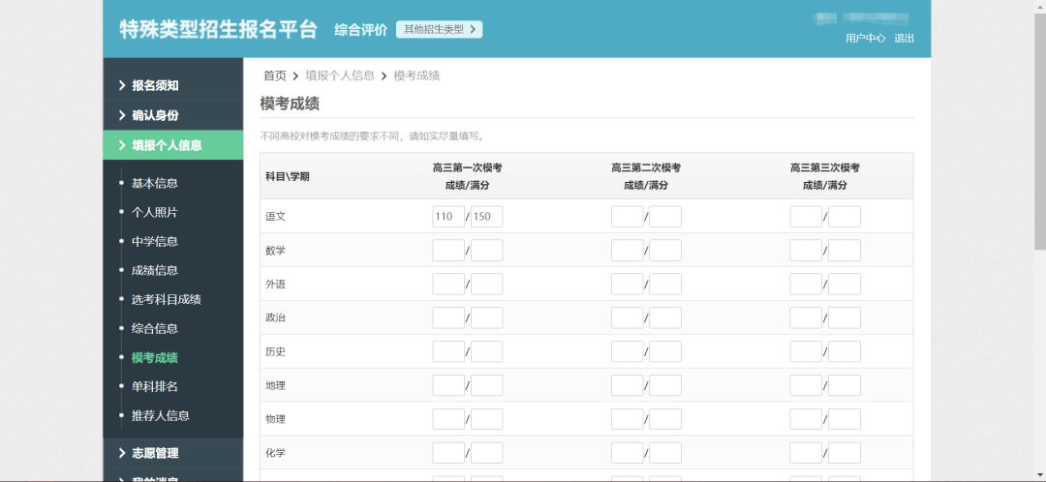Click the 首页 breadcrumb link
The height and width of the screenshot is (482, 1046).
click(274, 75)
